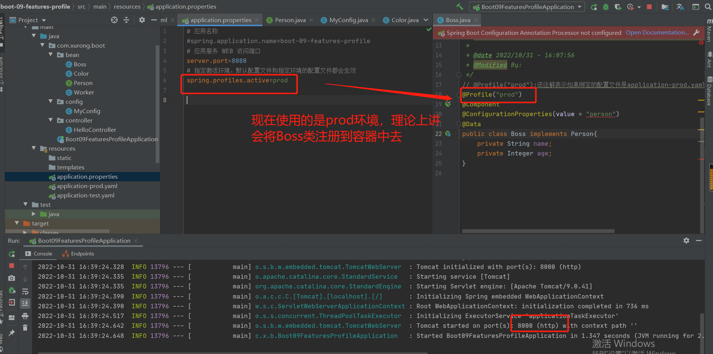Collapse the resources folder
Viewport: 713px width, 354px height.
click(34, 148)
